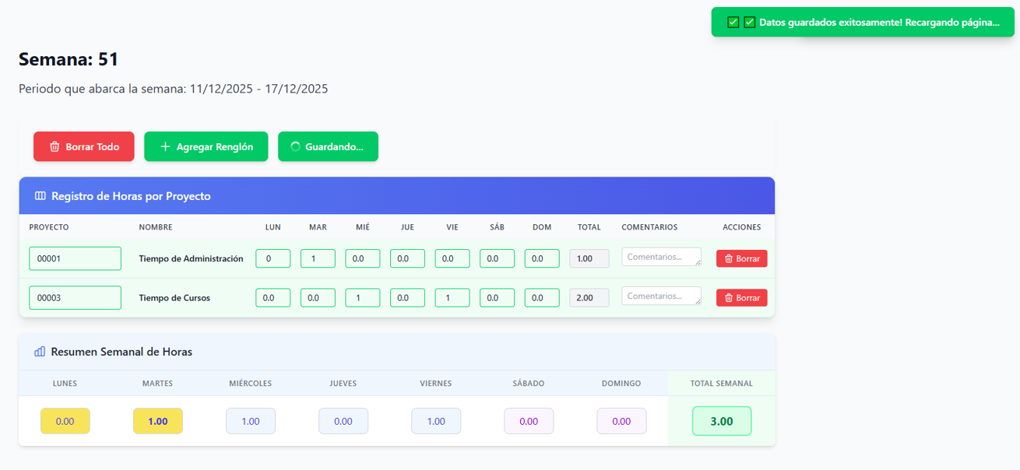This screenshot has width=1020, height=470.
Task: Click columns icon beside Registro de Horas
Action: pyautogui.click(x=40, y=196)
